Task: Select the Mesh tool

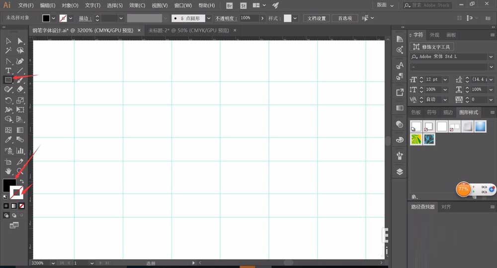Action: click(x=8, y=130)
